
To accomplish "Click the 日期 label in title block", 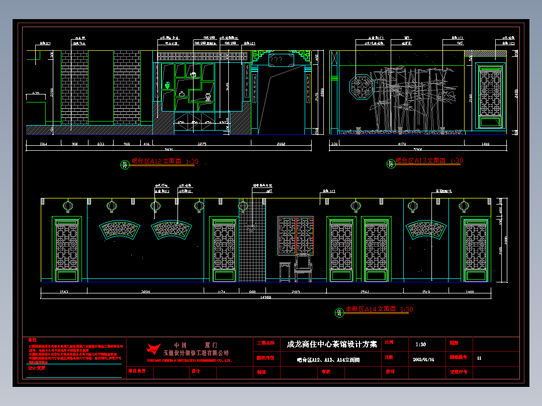I will point(389,357).
